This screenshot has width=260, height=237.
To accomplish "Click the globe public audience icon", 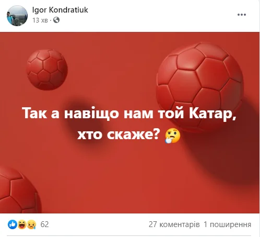I will tap(56, 20).
